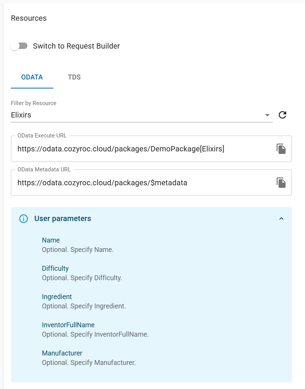Click the Resources section heading
Screen dimensions: 305x389
point(29,18)
